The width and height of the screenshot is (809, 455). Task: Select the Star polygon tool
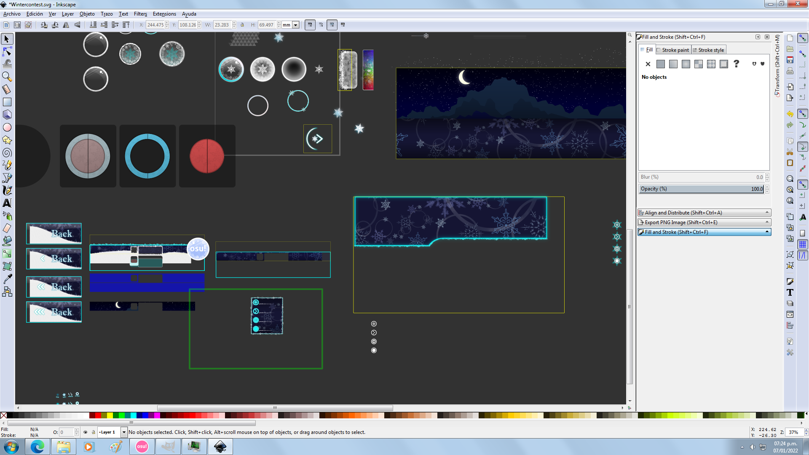point(7,140)
